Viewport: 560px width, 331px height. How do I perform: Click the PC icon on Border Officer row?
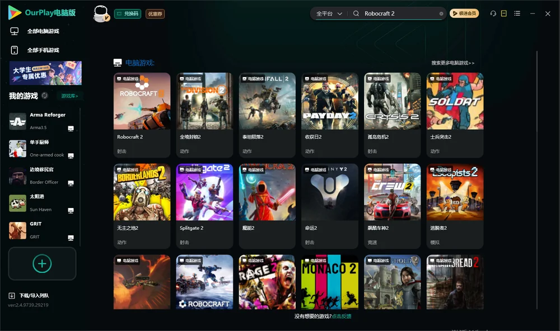pyautogui.click(x=71, y=183)
